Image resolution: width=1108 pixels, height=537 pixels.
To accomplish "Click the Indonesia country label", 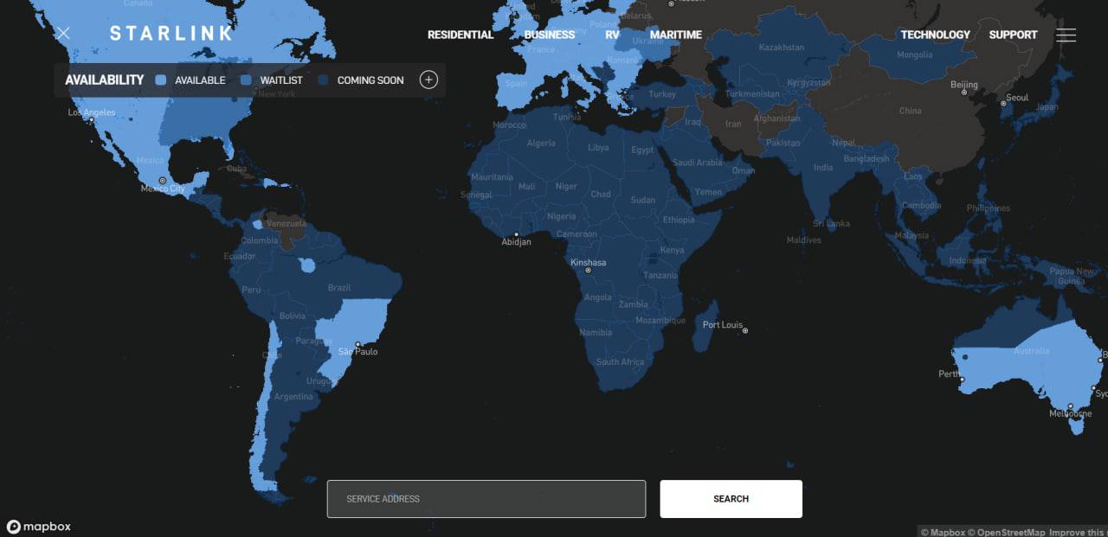I will (967, 261).
